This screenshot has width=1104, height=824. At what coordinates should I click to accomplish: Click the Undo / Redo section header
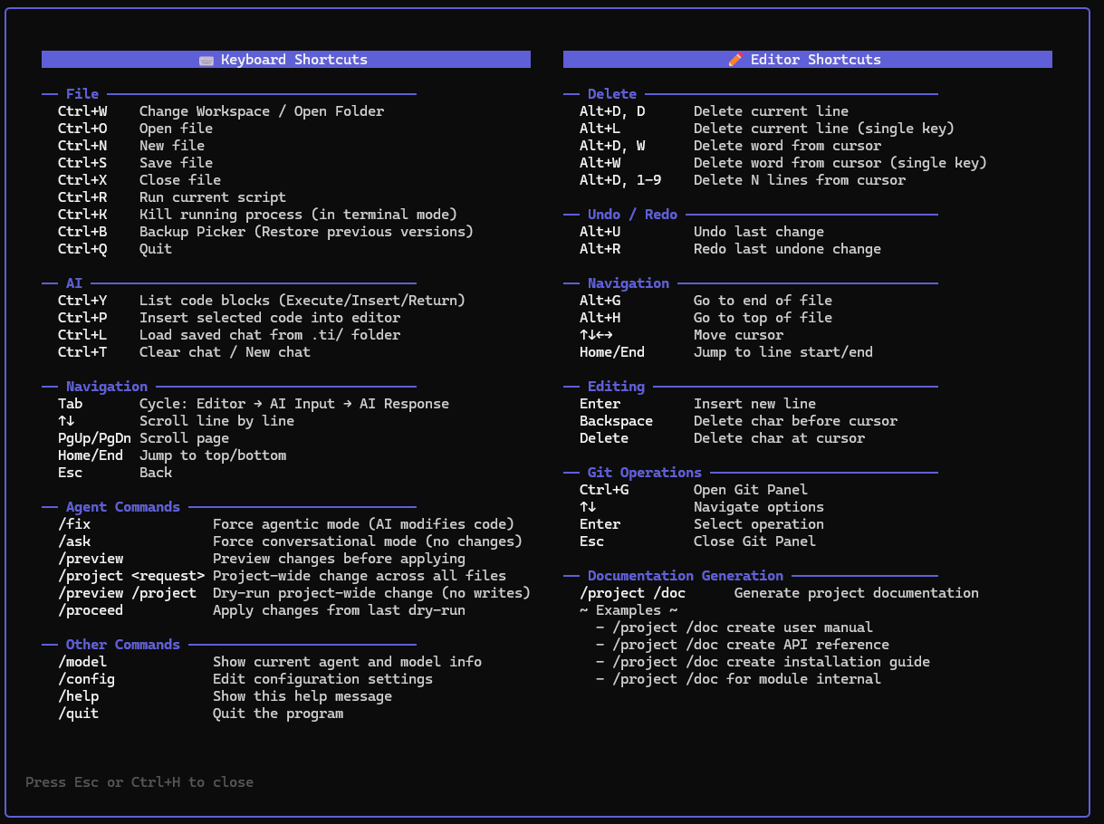[x=635, y=214]
